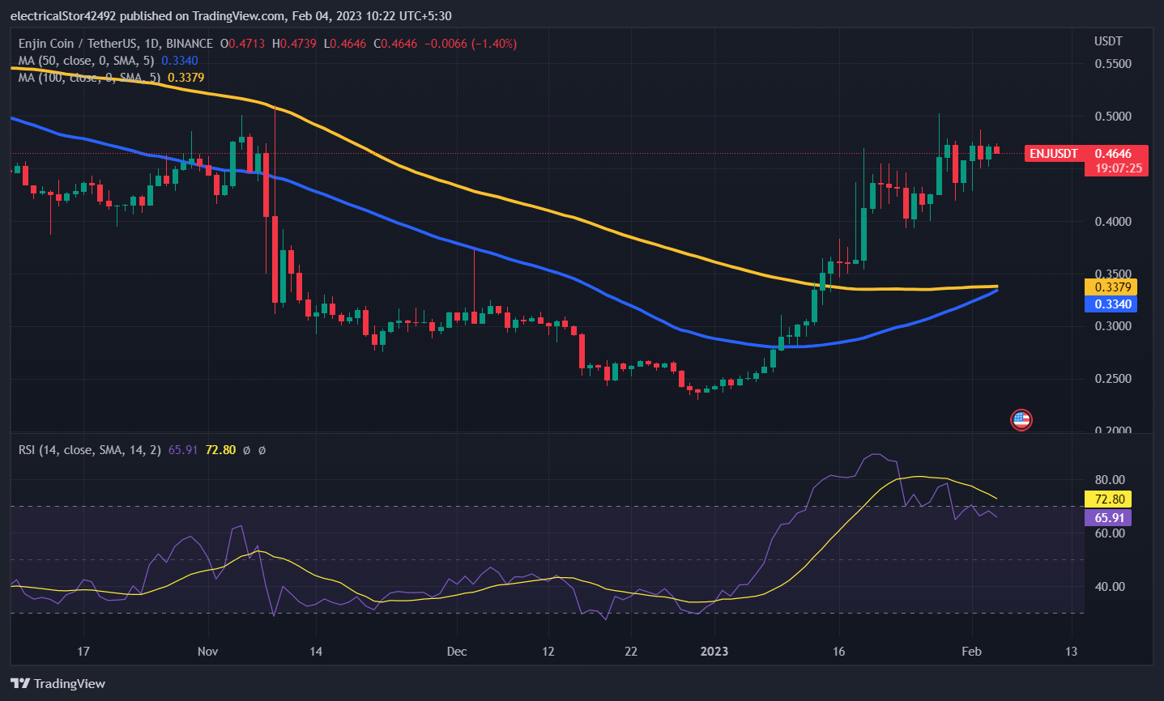Click the high price value H0.4739
This screenshot has width=1164, height=701.
click(294, 44)
